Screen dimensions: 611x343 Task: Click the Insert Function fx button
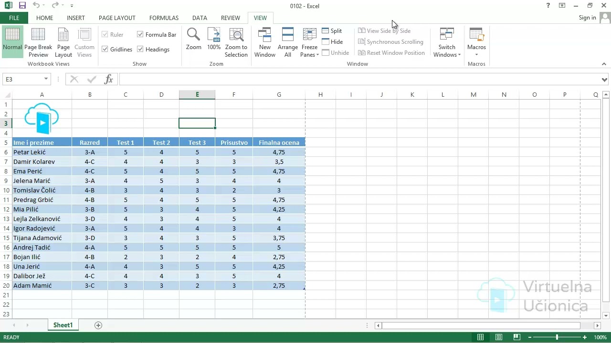click(x=108, y=79)
